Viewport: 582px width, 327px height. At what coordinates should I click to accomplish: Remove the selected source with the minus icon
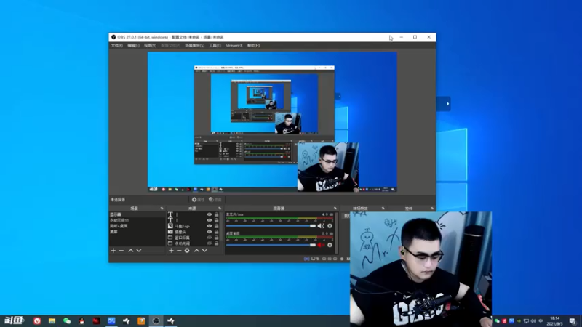tap(179, 251)
